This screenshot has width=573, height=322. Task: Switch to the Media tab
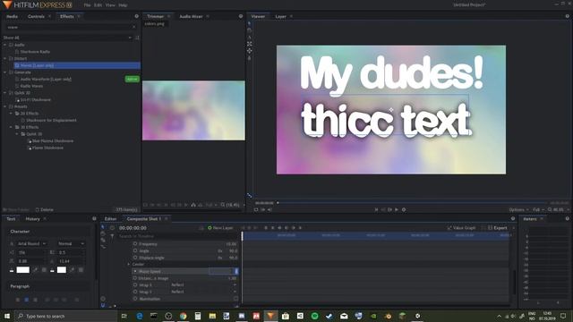click(12, 16)
